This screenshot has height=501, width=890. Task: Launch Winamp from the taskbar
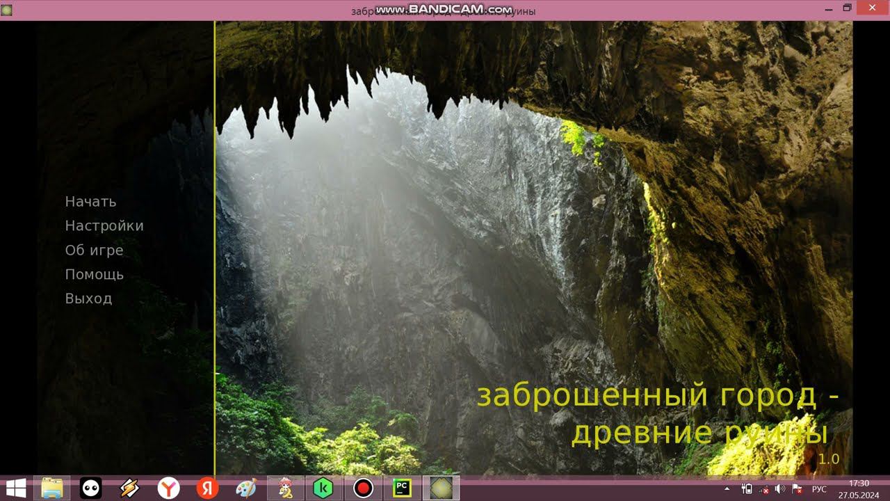coord(129,488)
